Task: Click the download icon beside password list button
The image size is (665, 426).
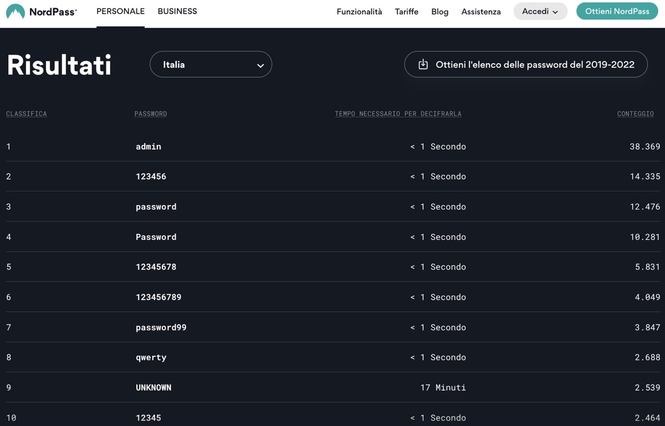Action: click(x=423, y=64)
